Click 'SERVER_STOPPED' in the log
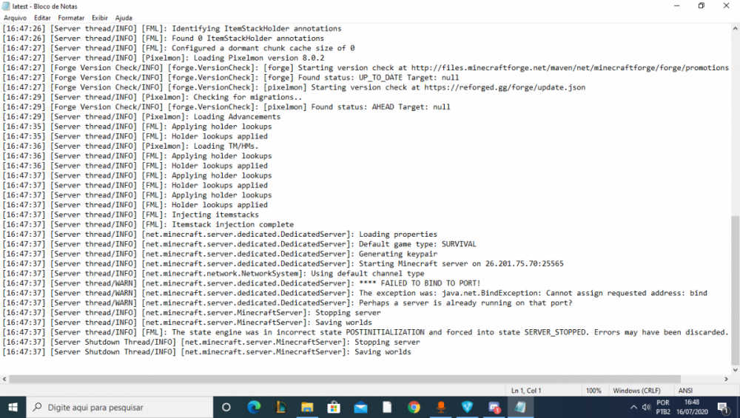 (x=556, y=332)
